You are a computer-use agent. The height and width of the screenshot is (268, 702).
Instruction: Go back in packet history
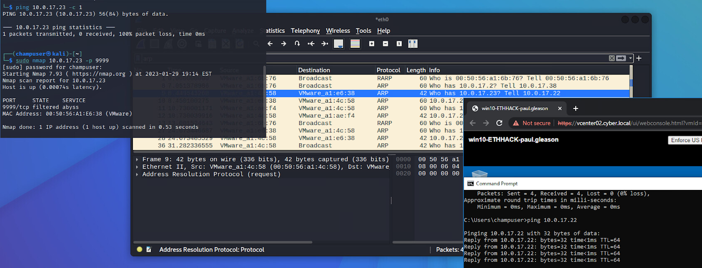[270, 43]
